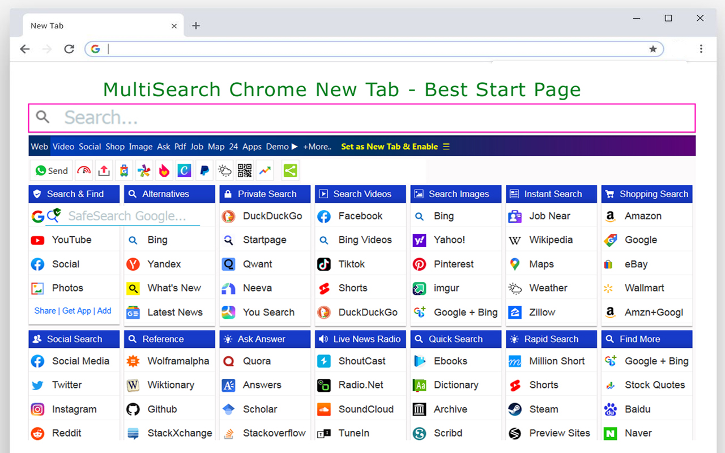725x453 pixels.
Task: Close the New Tab tab
Action: point(174,26)
